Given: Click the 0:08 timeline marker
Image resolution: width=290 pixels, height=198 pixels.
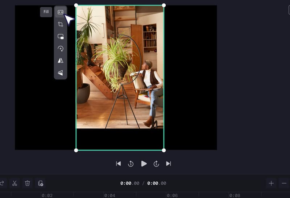Looking at the screenshot, I should click(x=235, y=195).
